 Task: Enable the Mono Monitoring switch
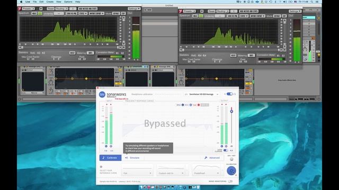click(230, 182)
